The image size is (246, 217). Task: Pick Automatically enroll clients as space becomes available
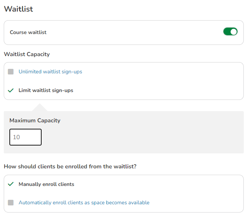pos(84,202)
